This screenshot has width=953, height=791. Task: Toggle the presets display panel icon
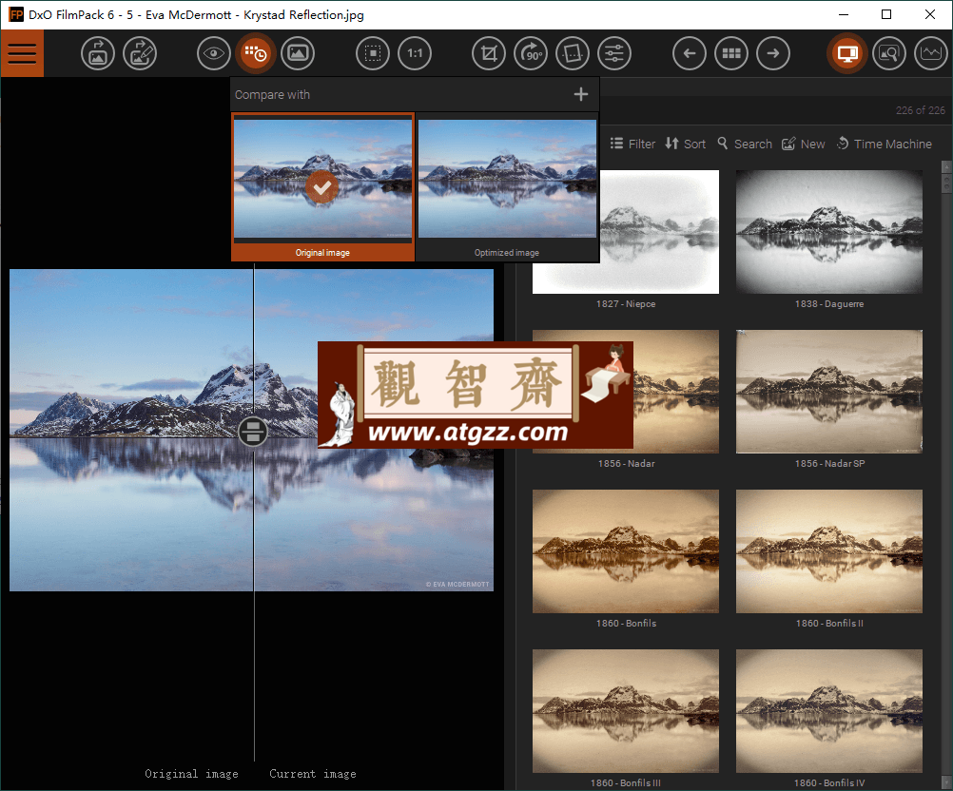tap(847, 53)
